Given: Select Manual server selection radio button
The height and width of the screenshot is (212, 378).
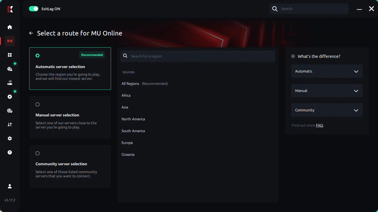Looking at the screenshot, I should (37, 104).
